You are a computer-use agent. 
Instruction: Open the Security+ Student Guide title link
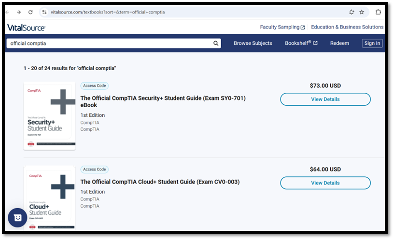pos(163,101)
